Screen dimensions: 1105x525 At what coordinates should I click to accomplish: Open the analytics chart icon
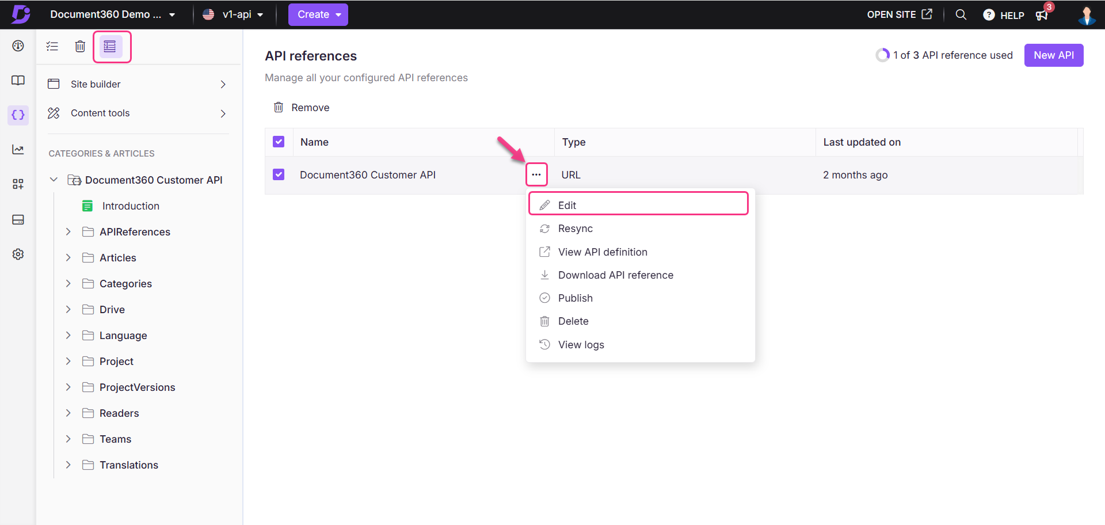coord(18,150)
